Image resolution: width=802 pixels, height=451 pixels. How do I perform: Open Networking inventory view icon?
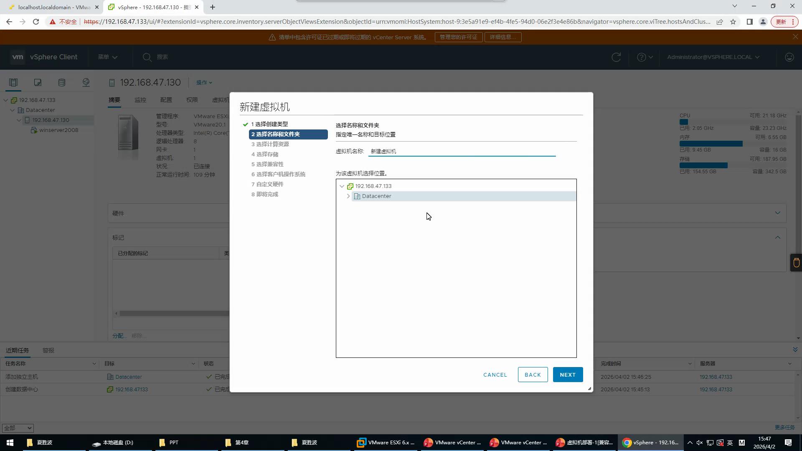coord(86,82)
